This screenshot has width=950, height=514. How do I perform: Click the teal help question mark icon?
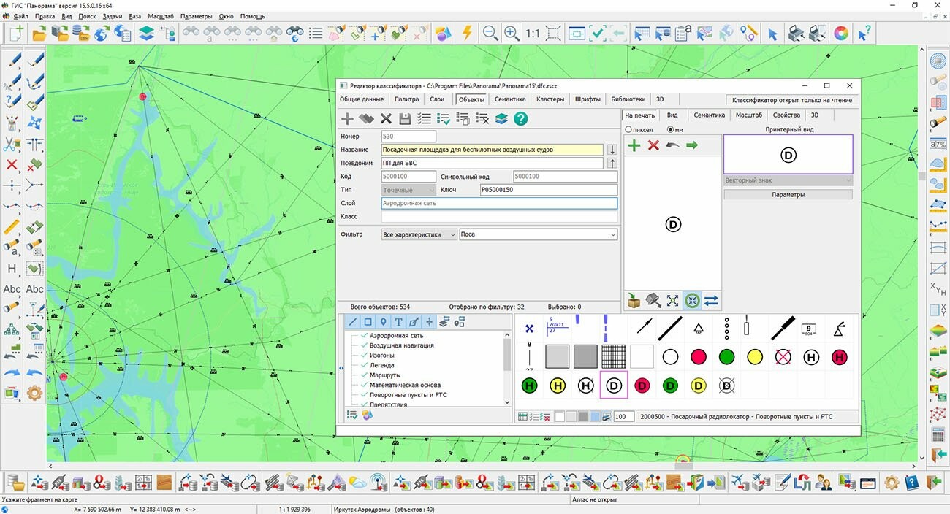[x=520, y=119]
